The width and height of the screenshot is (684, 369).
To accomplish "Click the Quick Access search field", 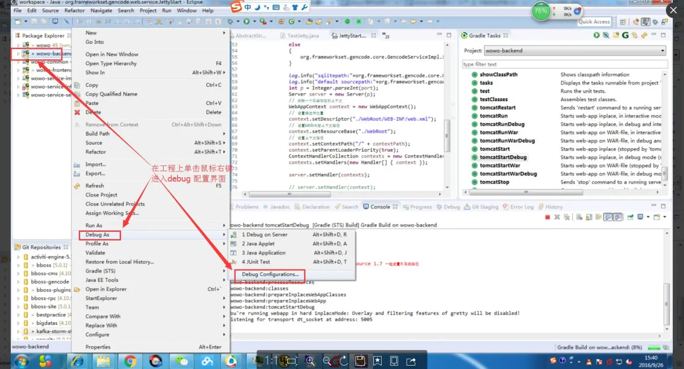I will coord(594,21).
